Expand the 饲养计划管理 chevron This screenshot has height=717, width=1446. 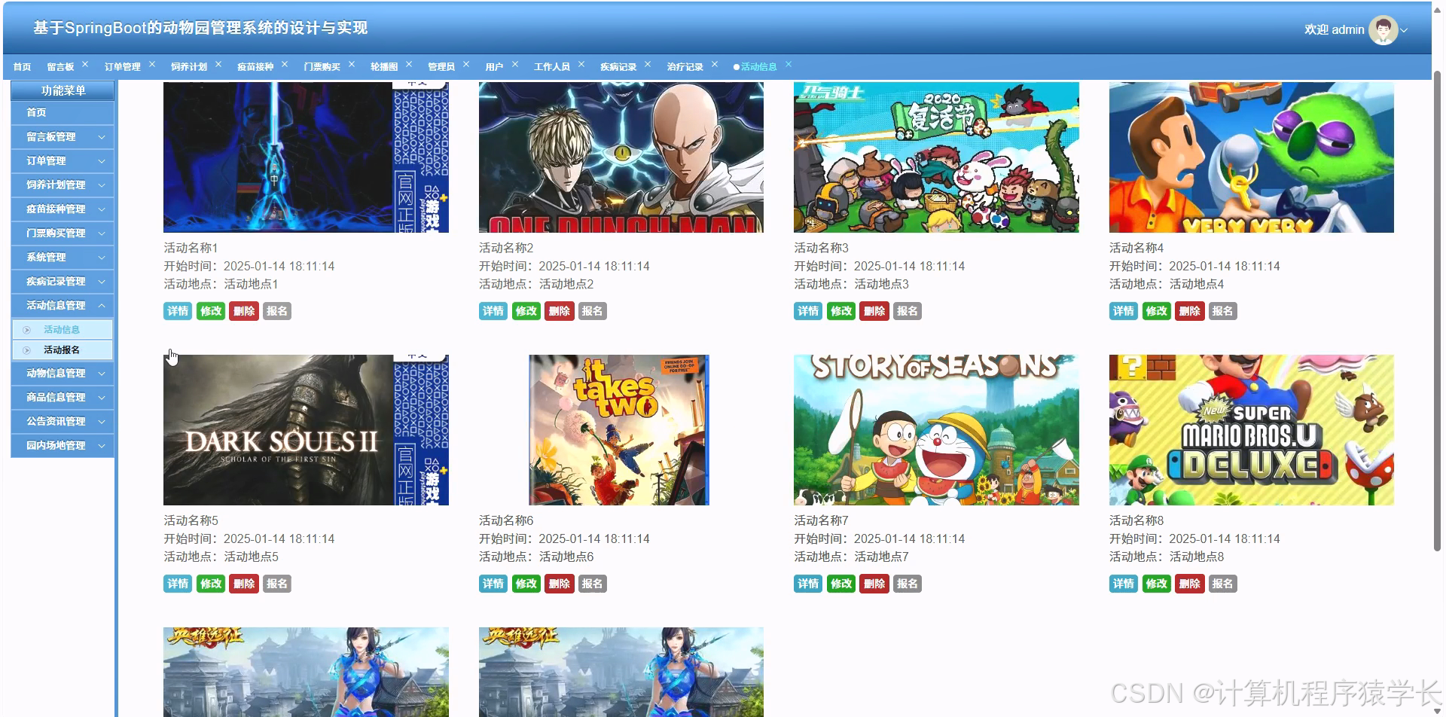(102, 185)
